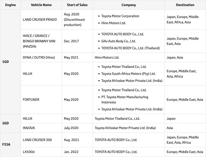
Task: Click the F33A engine cell
Action: (6, 145)
